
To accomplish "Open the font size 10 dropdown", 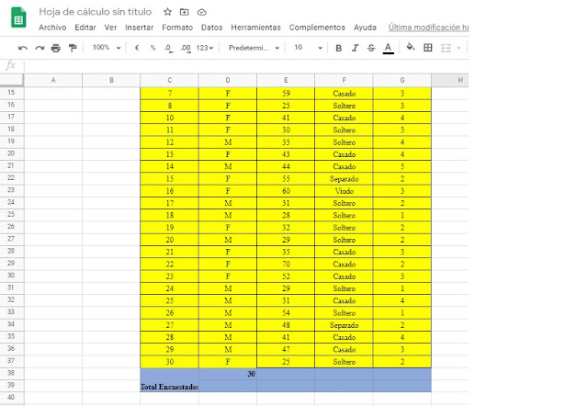I will tap(309, 48).
